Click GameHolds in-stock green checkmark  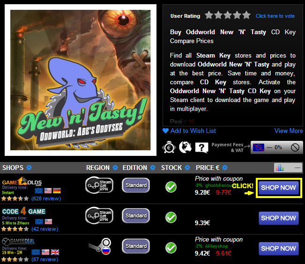click(171, 187)
